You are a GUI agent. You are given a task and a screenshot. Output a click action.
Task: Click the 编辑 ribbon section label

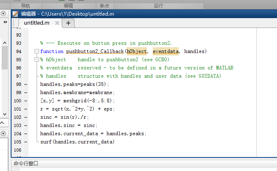click(68, 6)
